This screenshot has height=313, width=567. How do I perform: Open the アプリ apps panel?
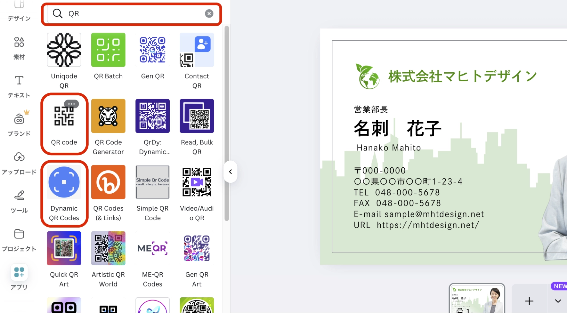point(19,277)
